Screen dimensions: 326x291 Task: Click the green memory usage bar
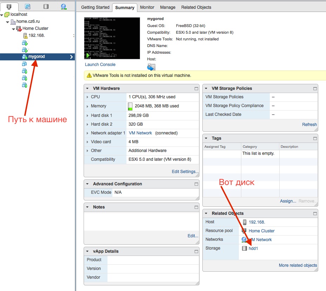click(x=130, y=106)
